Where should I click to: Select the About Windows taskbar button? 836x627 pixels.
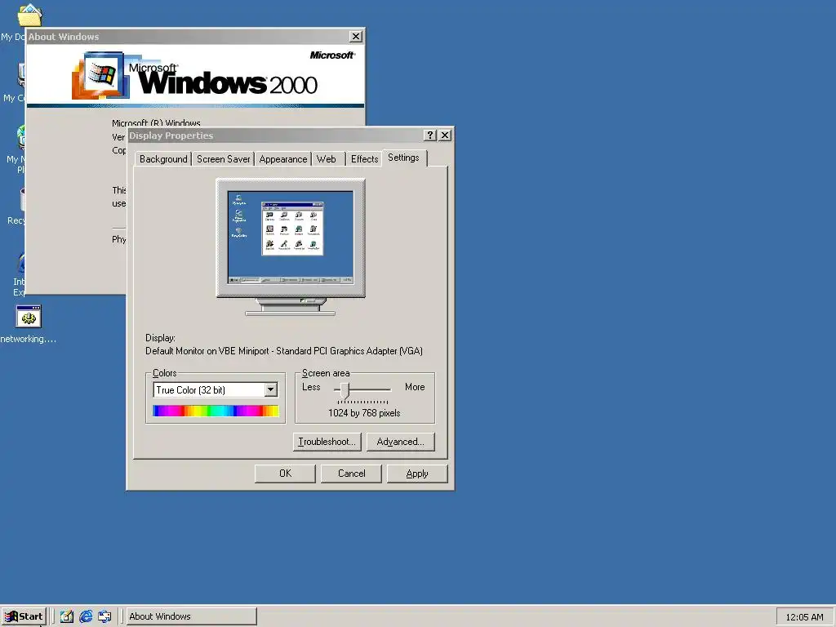point(191,616)
